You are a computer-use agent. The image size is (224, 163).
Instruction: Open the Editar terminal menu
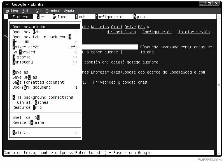[27, 11]
